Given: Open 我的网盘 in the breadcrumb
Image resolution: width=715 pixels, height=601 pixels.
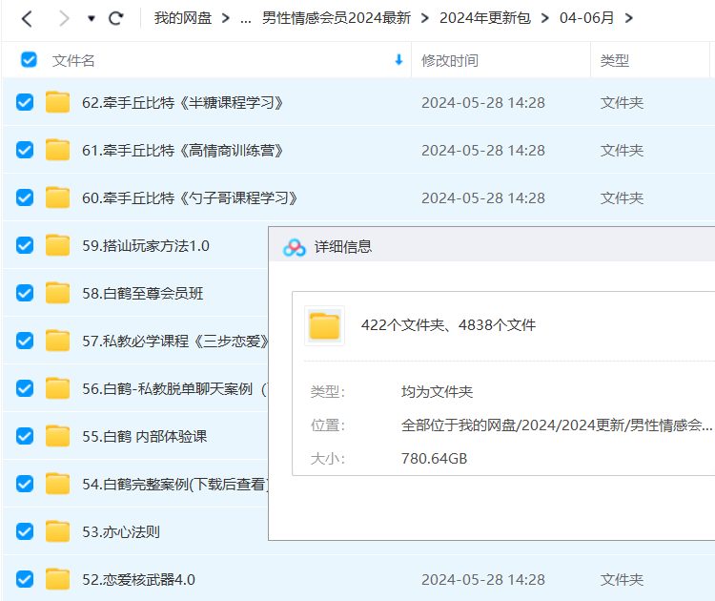Looking at the screenshot, I should coord(183,18).
